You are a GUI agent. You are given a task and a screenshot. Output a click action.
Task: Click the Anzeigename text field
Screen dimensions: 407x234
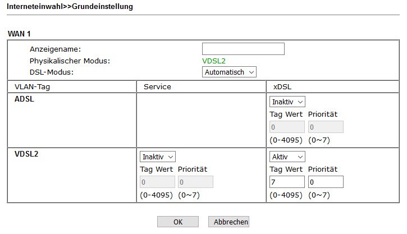tap(243, 49)
